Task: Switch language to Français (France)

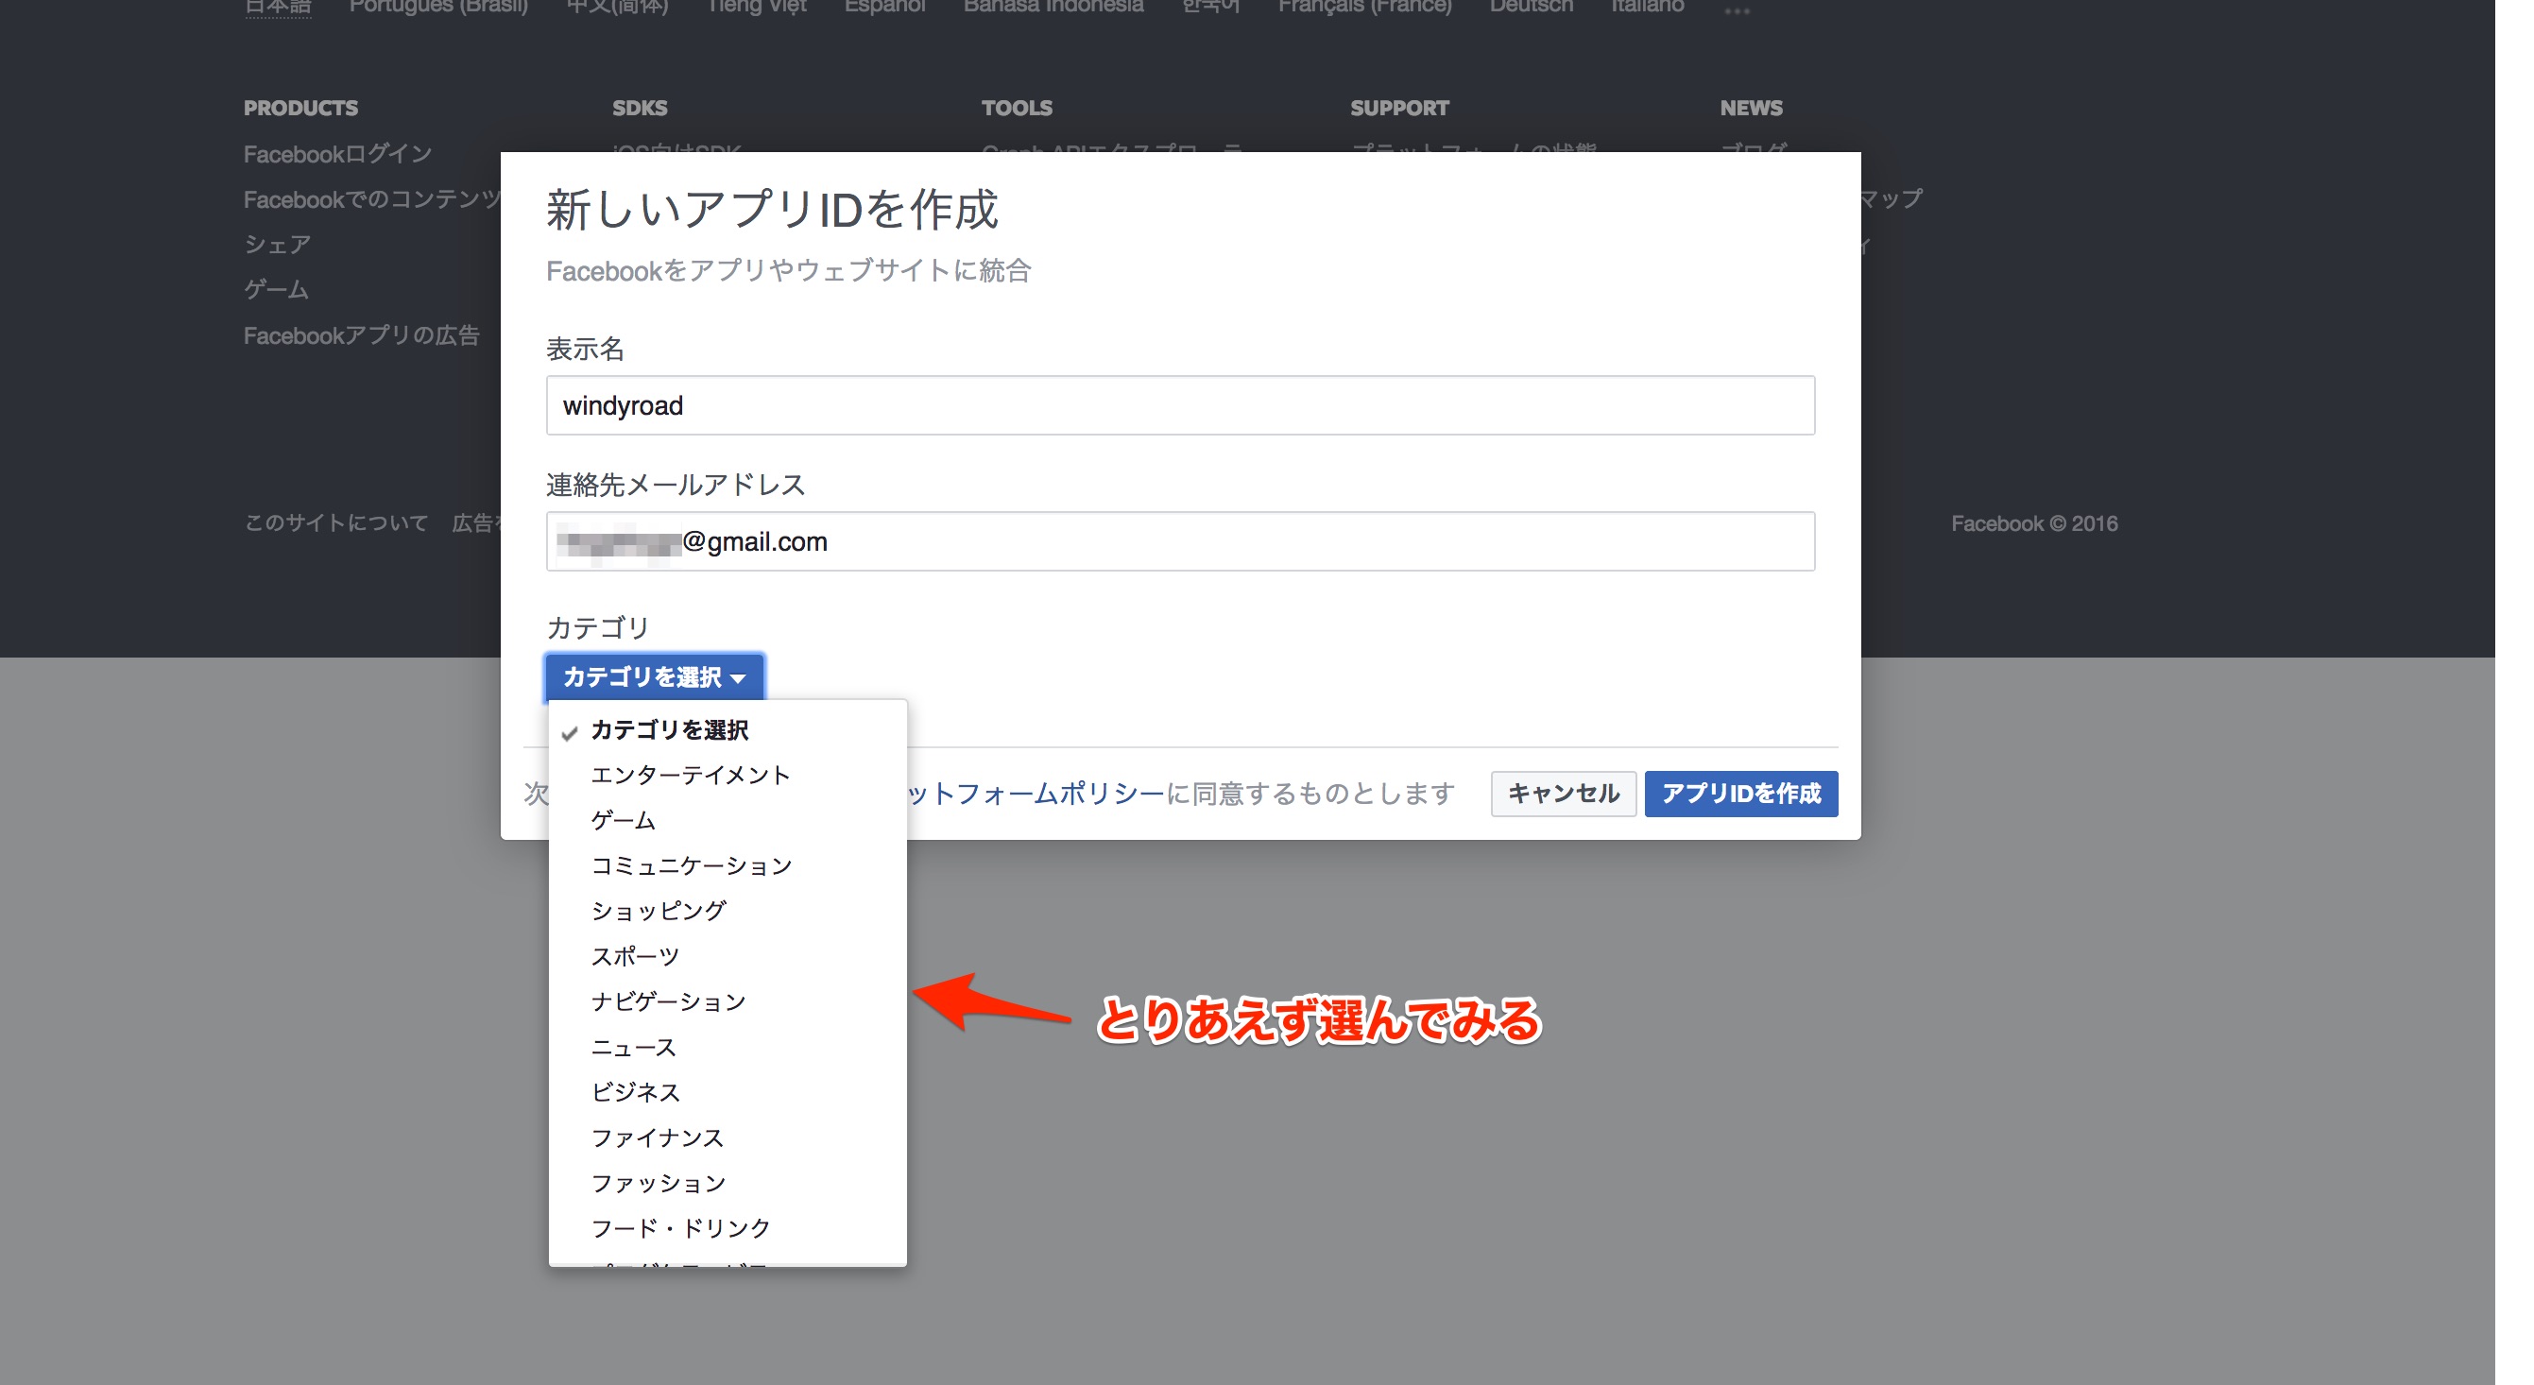Action: 1365,6
